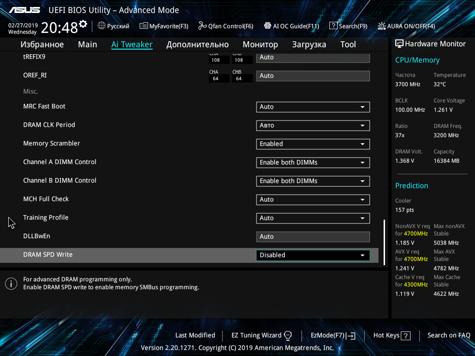Click Core Voltage 1.261 V value
This screenshot has width=475, height=356.
coord(443,110)
